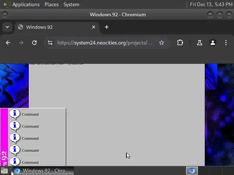This screenshot has height=175, width=234.
Task: Open the profile avatar menu
Action: point(213,43)
